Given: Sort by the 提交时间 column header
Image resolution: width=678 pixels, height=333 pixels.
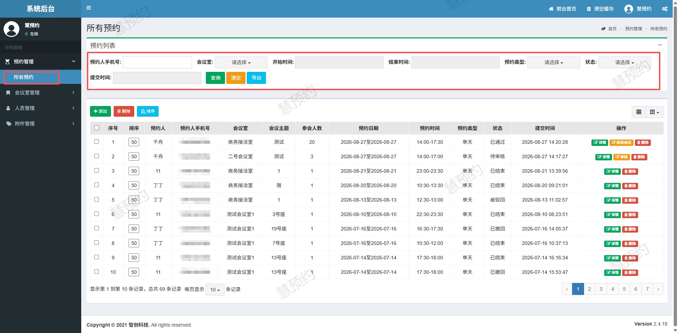Looking at the screenshot, I should point(545,128).
